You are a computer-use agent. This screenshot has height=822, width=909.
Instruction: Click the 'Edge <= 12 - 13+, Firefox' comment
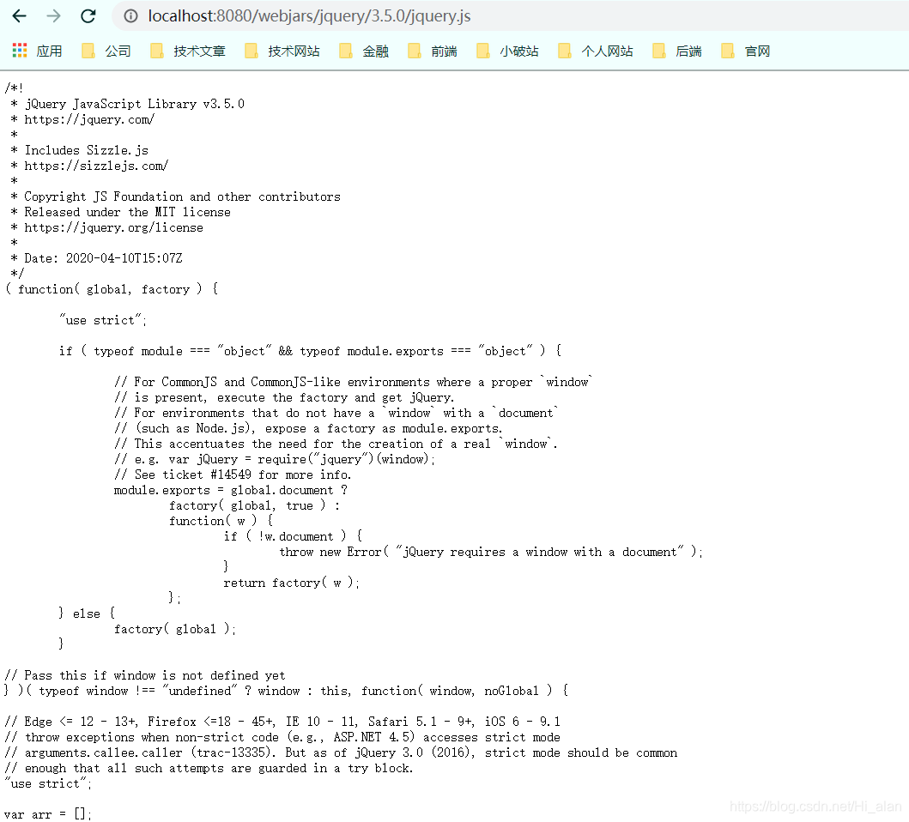pyautogui.click(x=282, y=722)
